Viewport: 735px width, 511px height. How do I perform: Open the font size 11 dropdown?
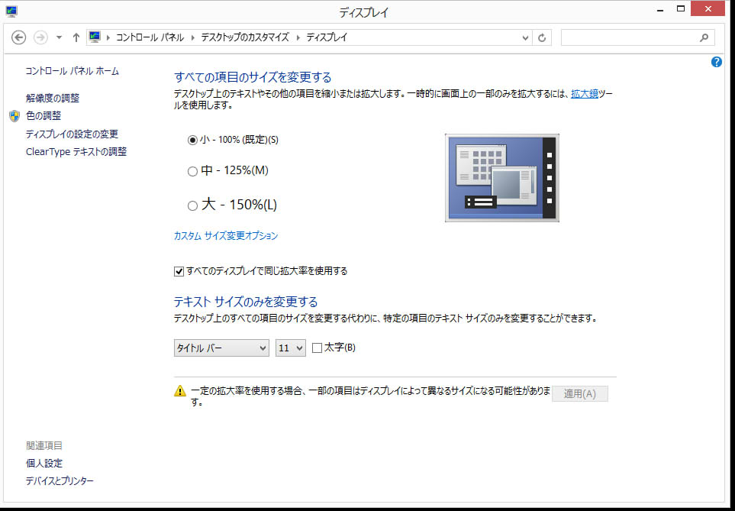tap(291, 348)
